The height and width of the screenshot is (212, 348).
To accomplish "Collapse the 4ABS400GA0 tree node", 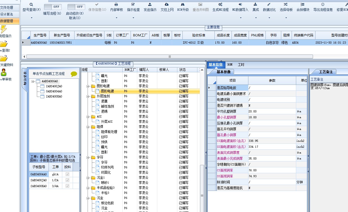I will (33, 81).
